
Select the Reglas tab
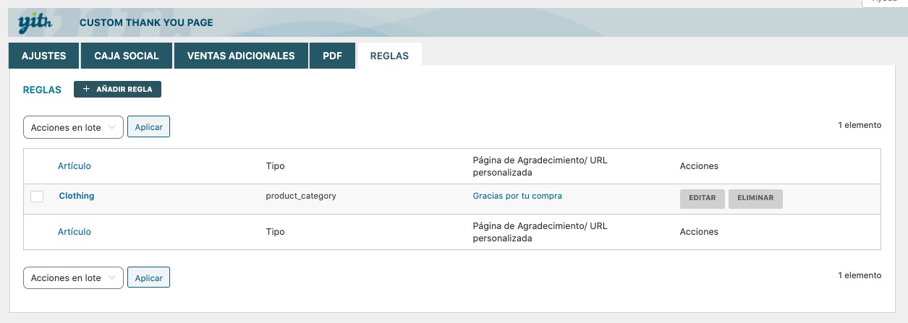point(389,56)
